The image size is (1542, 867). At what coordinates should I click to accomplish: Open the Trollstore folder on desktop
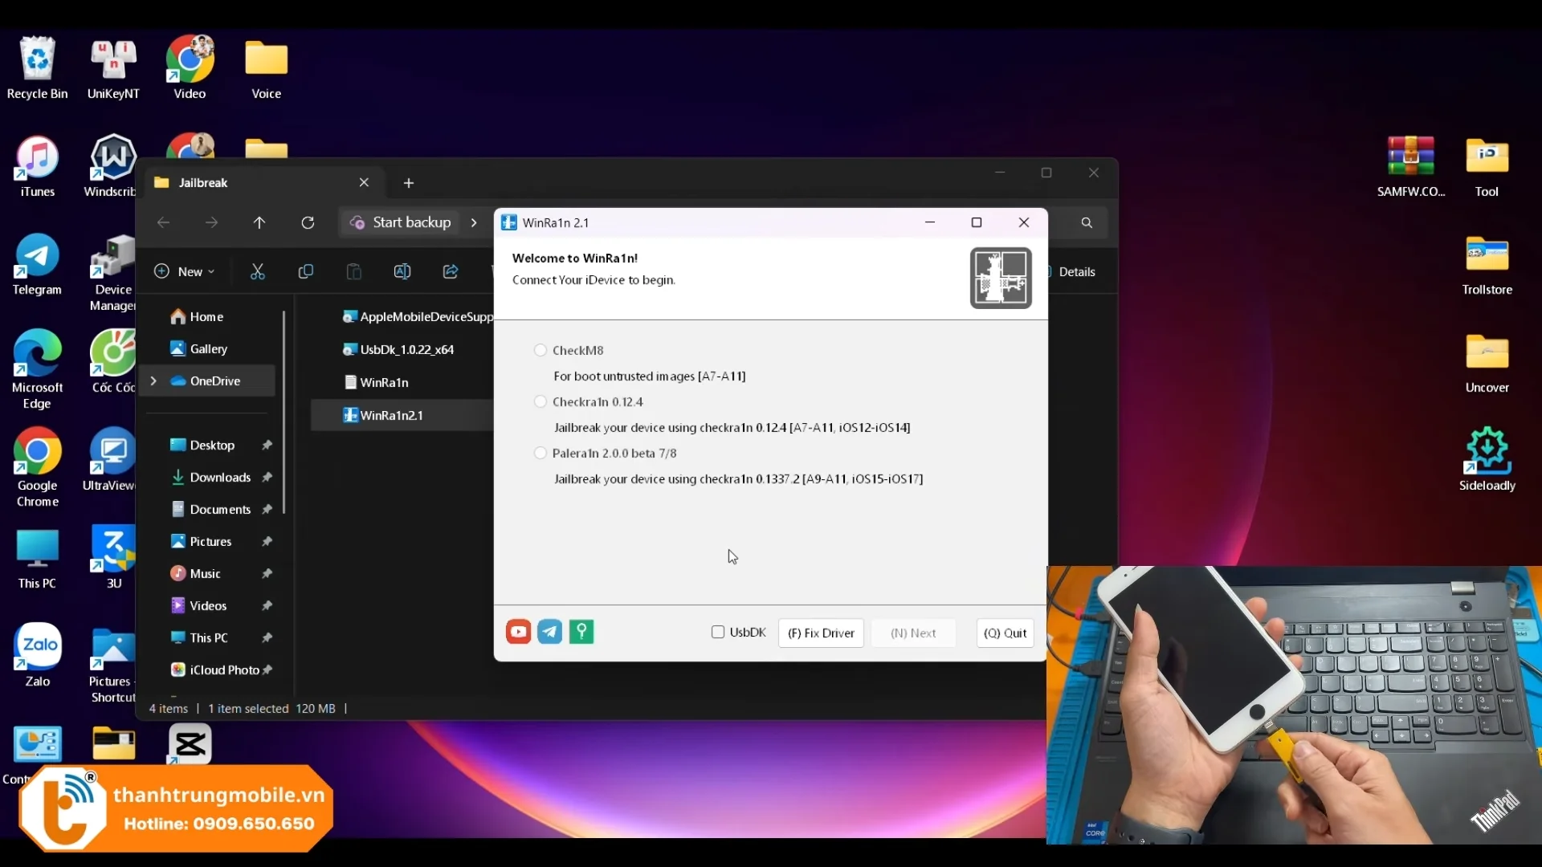click(1487, 265)
